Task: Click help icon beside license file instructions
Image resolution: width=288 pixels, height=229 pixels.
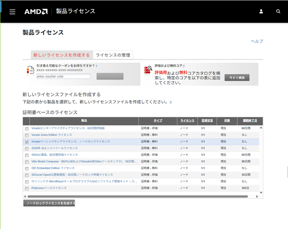Action: pyautogui.click(x=171, y=102)
